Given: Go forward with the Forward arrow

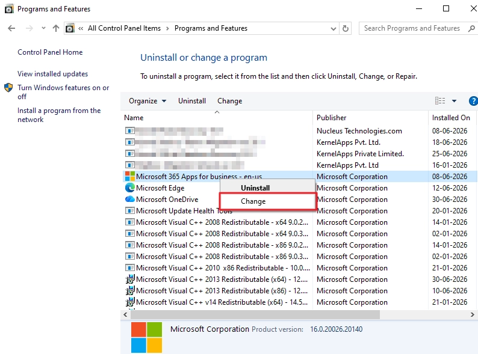Looking at the screenshot, I should coord(29,28).
